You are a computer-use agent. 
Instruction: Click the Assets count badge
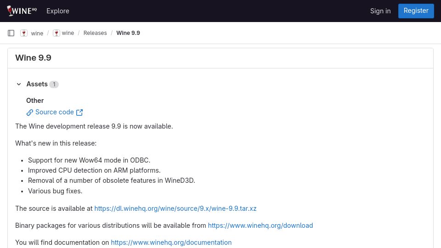pyautogui.click(x=54, y=85)
